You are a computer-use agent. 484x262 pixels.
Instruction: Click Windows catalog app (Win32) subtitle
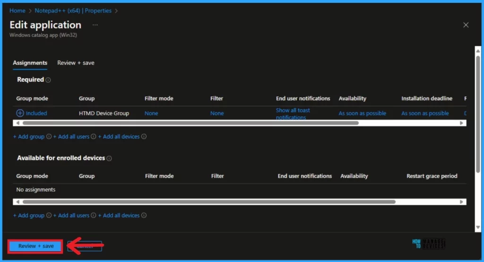(x=43, y=35)
